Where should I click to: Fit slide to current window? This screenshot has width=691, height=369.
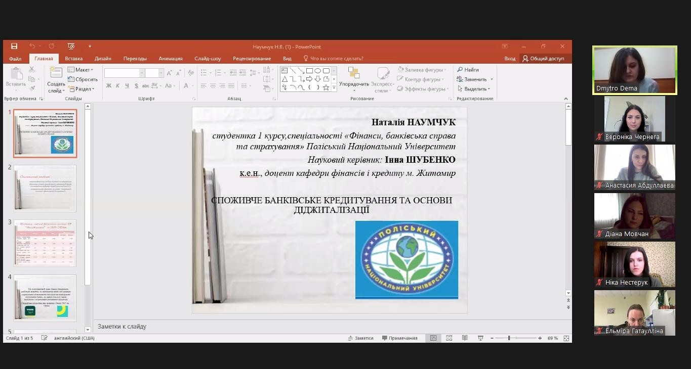click(566, 338)
